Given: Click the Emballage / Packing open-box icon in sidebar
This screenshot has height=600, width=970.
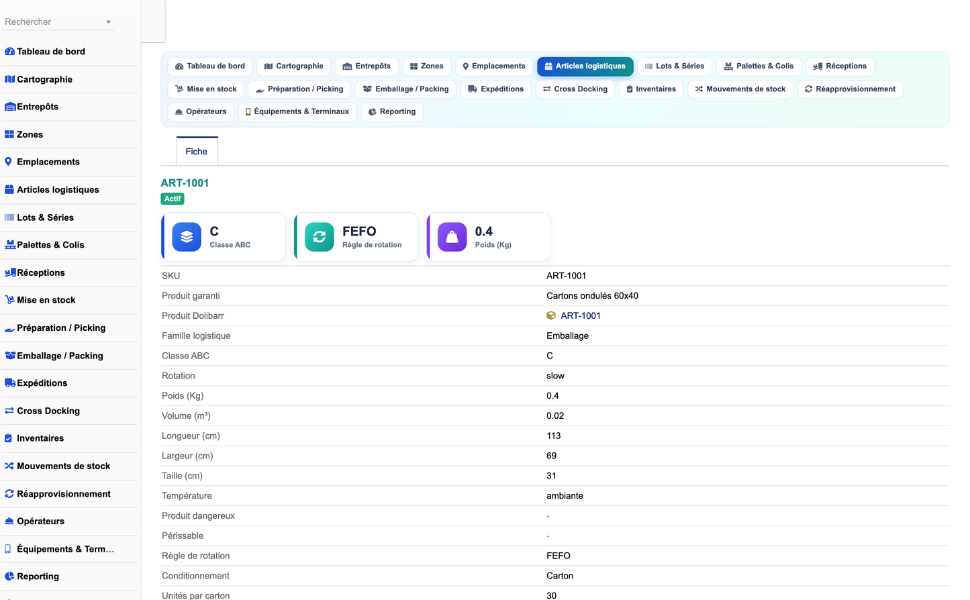Looking at the screenshot, I should (x=10, y=356).
